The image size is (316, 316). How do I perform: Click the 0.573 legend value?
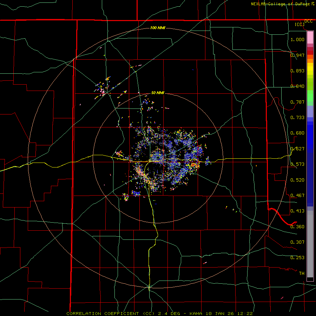[x=297, y=164]
